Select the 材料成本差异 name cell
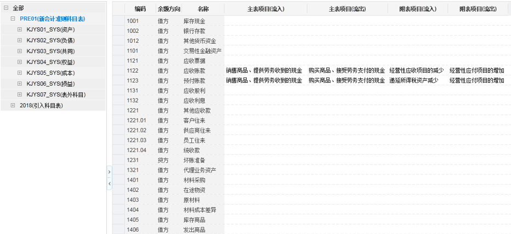Image resolution: width=511 pixels, height=234 pixels. click(203, 210)
